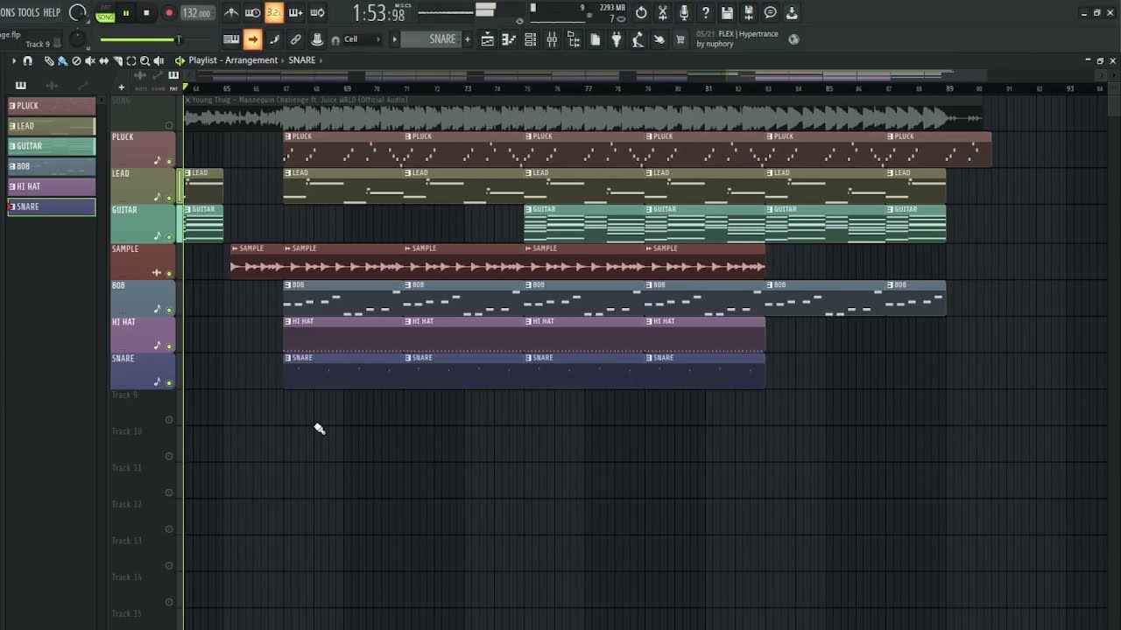Mute the 808 track green LED

pyautogui.click(x=169, y=310)
